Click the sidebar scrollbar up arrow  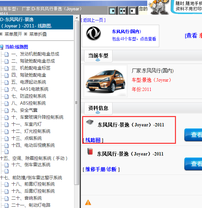(77, 18)
